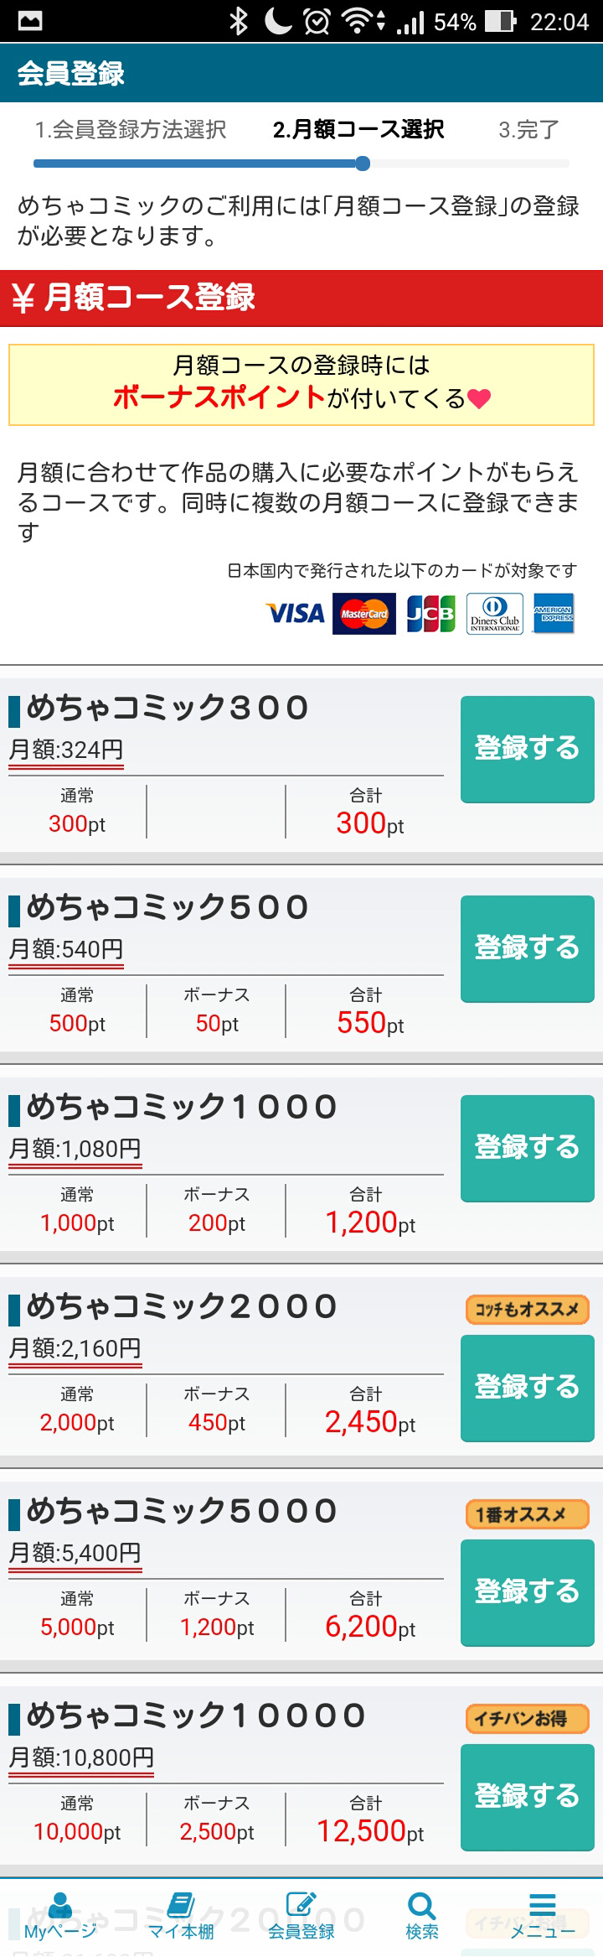Open My Page person icon
This screenshot has height=1957, width=603.
[x=60, y=1906]
